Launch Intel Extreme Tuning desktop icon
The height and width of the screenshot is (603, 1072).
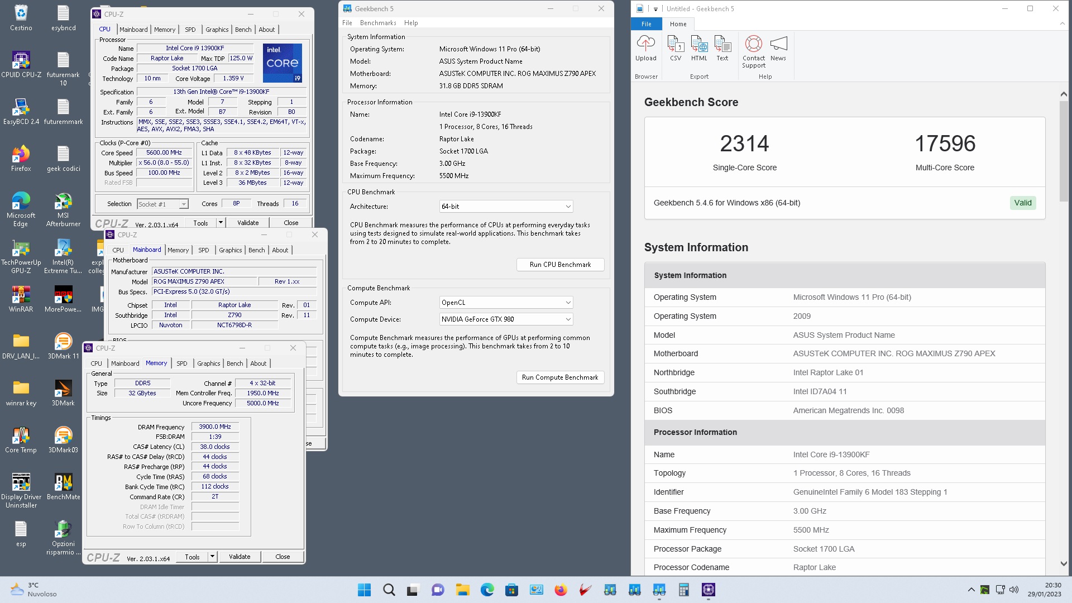(x=63, y=256)
